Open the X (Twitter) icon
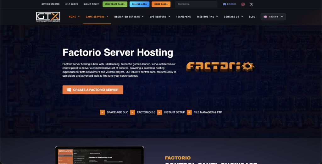322x164 pixels. 251,4
